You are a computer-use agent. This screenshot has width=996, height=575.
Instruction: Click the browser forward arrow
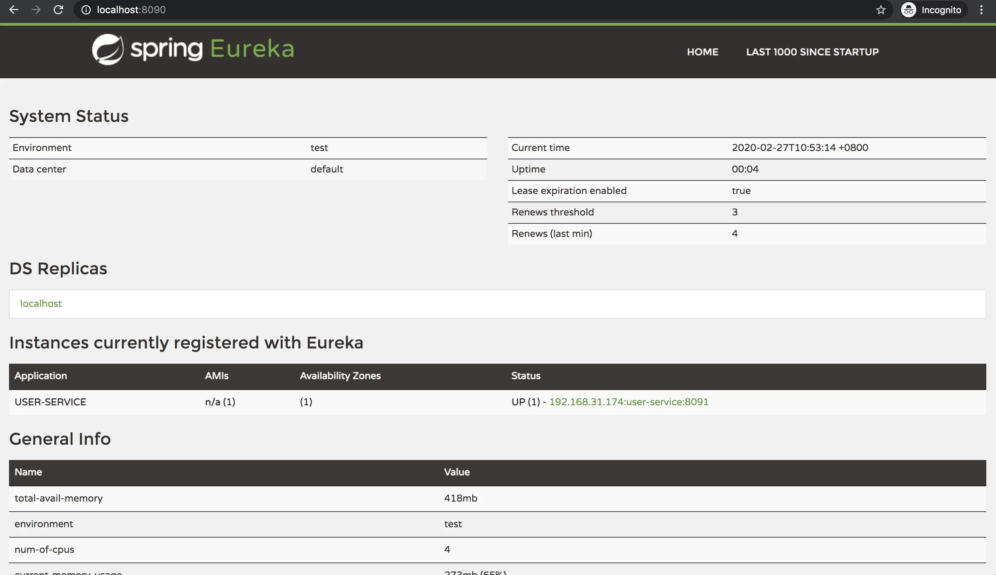point(36,10)
